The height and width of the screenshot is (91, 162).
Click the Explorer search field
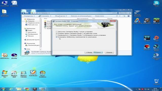coord(125,13)
